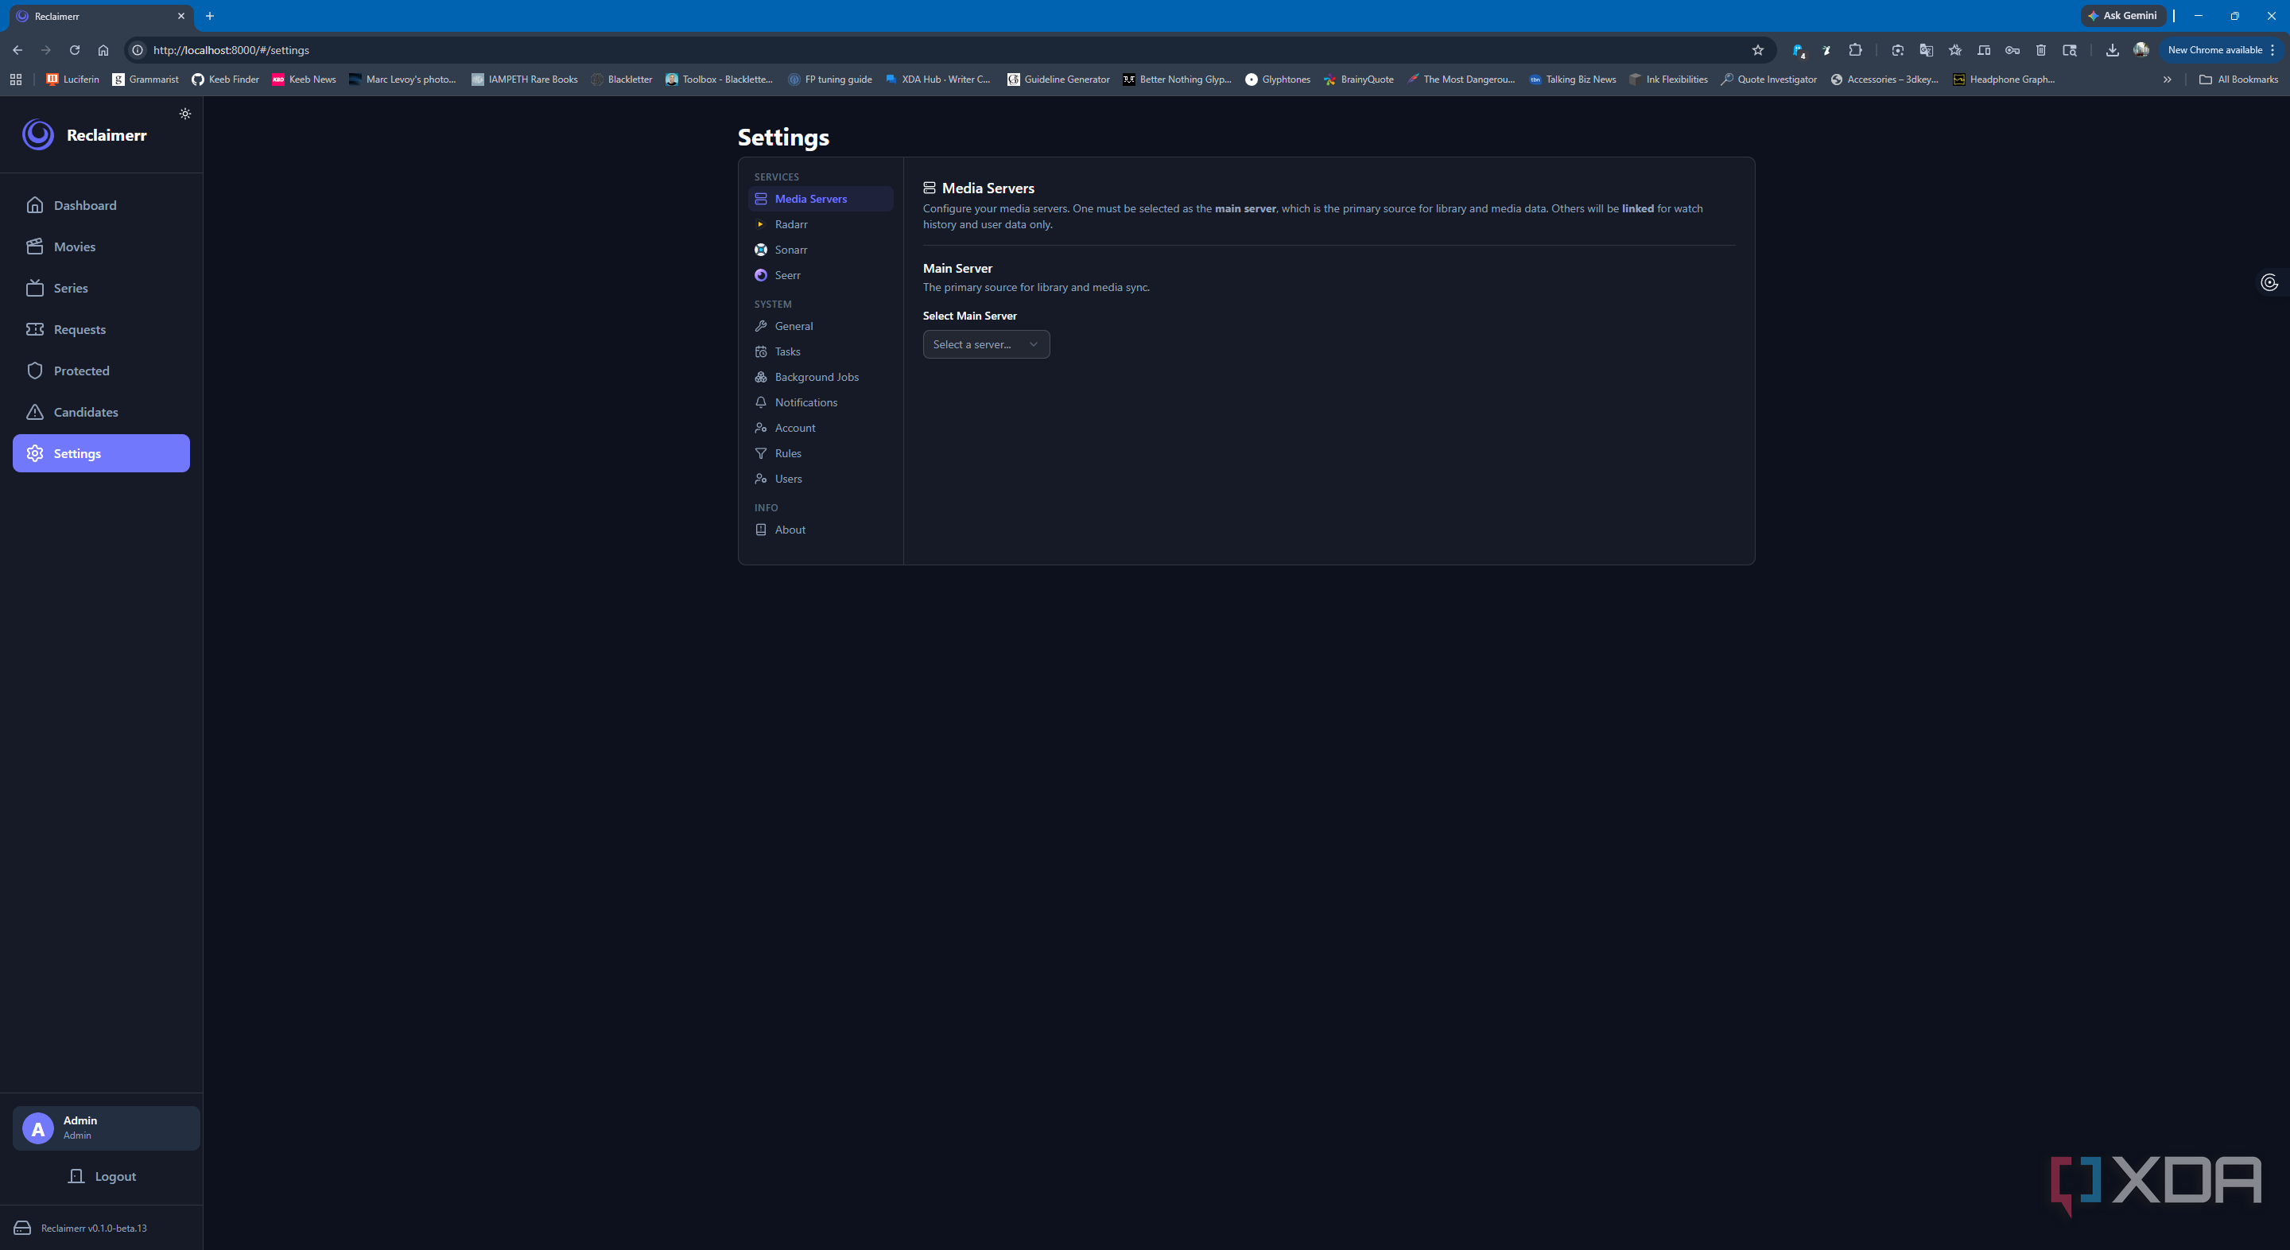The image size is (2290, 1250).
Task: Bookmark this page with the star icon
Action: coord(1757,50)
